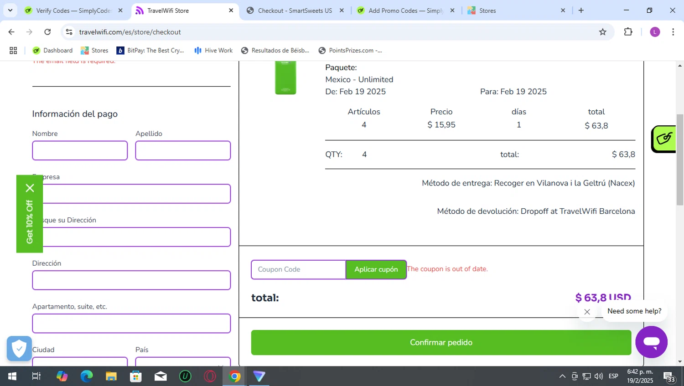684x386 pixels.
Task: Open the Dashboard bookmark
Action: click(52, 51)
